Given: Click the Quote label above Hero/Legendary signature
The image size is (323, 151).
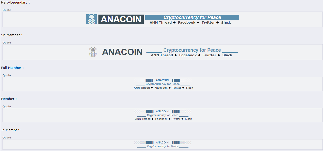Looking at the screenshot, I should [x=7, y=10].
